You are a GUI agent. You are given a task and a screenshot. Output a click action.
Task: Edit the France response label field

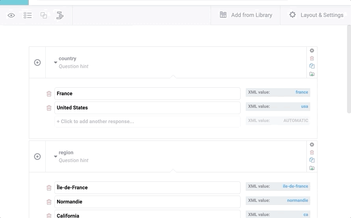pyautogui.click(x=147, y=94)
